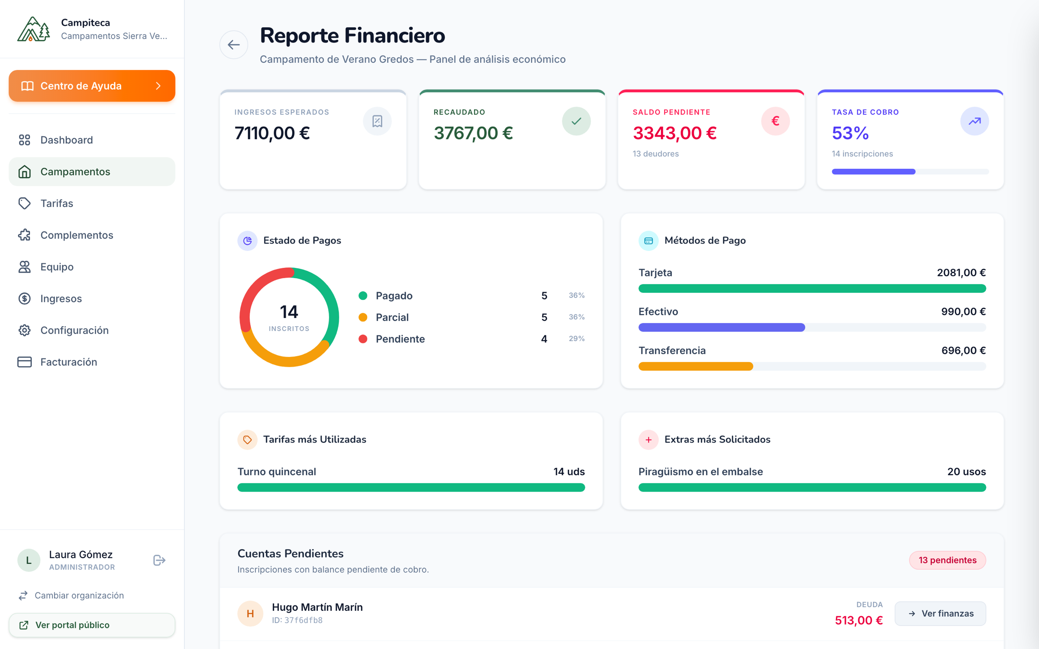This screenshot has width=1039, height=649.
Task: Click the back arrow button
Action: tap(234, 45)
